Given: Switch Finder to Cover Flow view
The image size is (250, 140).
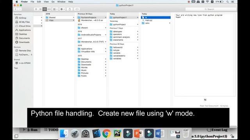Looking at the screenshot, I should (x=49, y=9).
